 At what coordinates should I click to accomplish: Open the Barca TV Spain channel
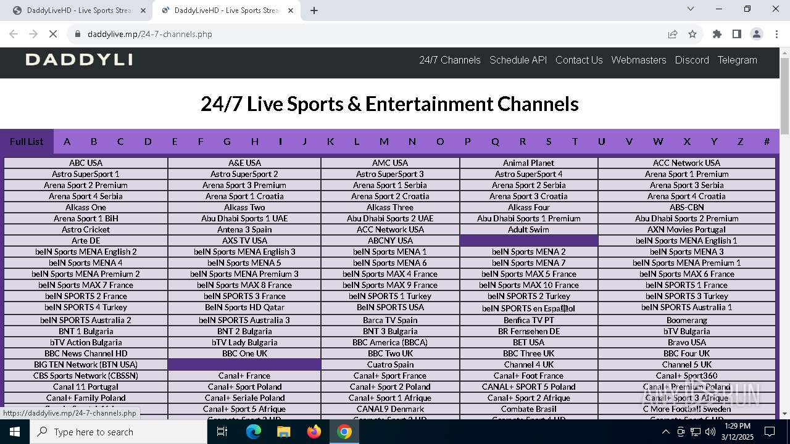pyautogui.click(x=390, y=320)
